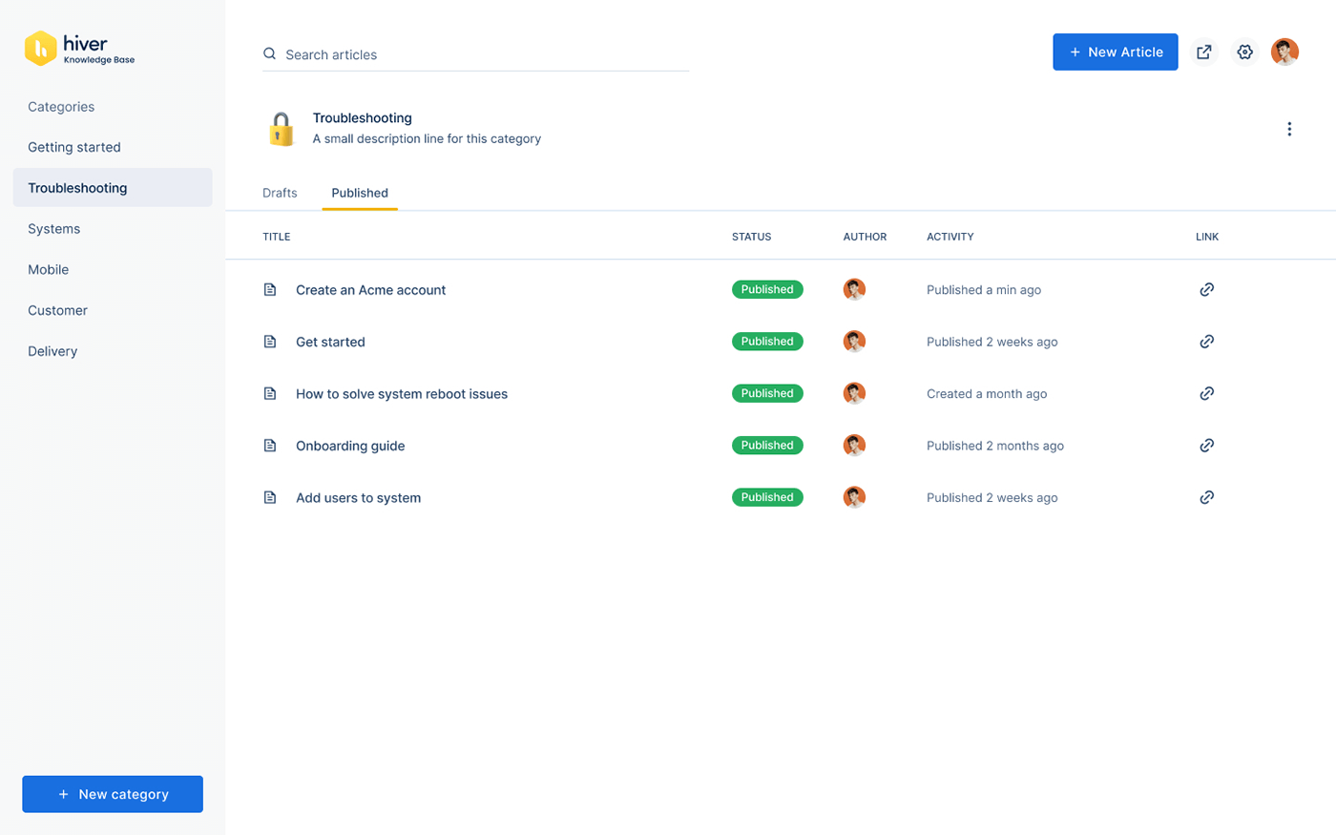1336x835 pixels.
Task: Select the Published tab
Action: click(x=360, y=193)
